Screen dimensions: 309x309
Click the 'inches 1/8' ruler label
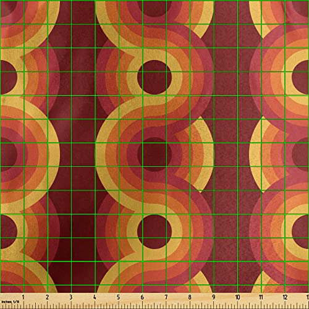(x=11, y=302)
